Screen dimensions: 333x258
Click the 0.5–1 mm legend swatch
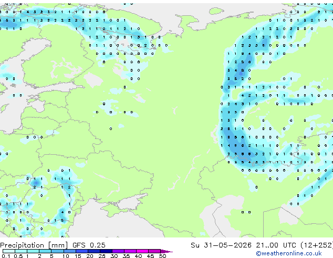(x=21, y=251)
